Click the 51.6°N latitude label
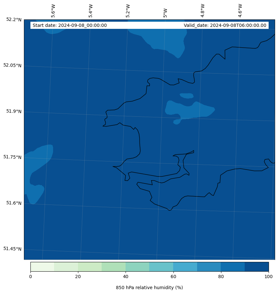The height and width of the screenshot is (294, 278). click(x=14, y=203)
